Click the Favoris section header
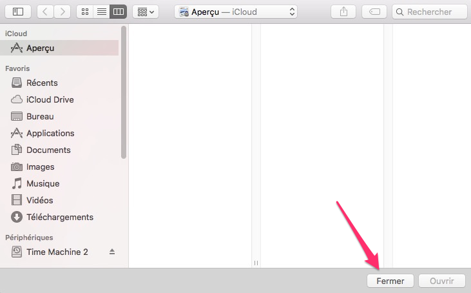The image size is (471, 293). pyautogui.click(x=17, y=68)
